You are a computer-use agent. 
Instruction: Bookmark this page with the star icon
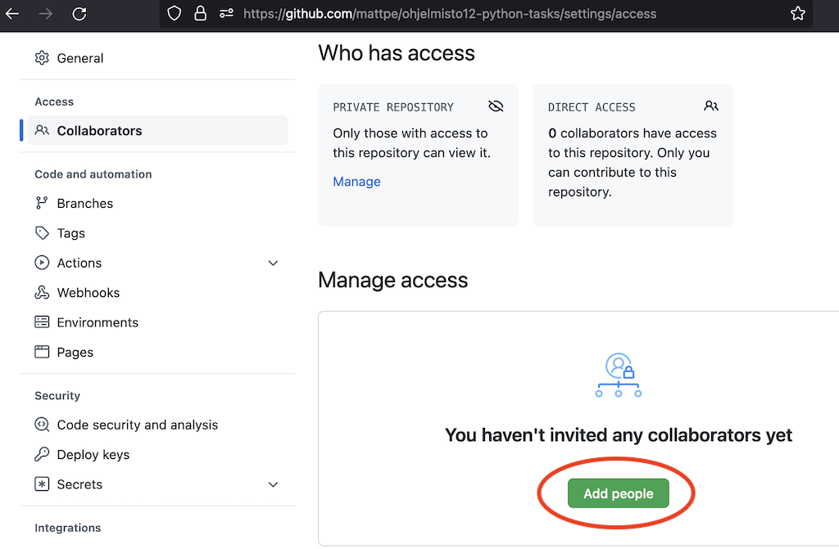click(797, 14)
